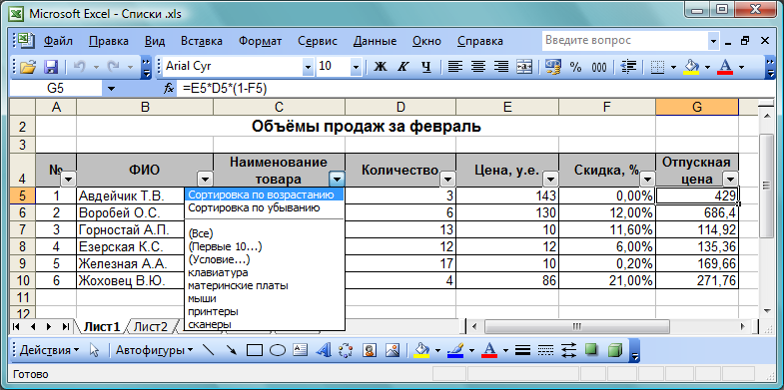Open the Name Box dropdown arrow

111,89
